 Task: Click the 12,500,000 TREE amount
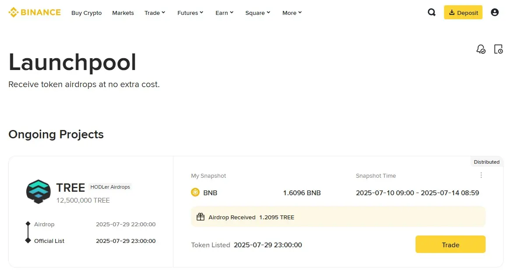[83, 200]
